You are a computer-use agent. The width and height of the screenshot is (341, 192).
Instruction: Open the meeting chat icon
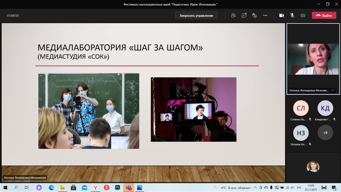point(244,15)
